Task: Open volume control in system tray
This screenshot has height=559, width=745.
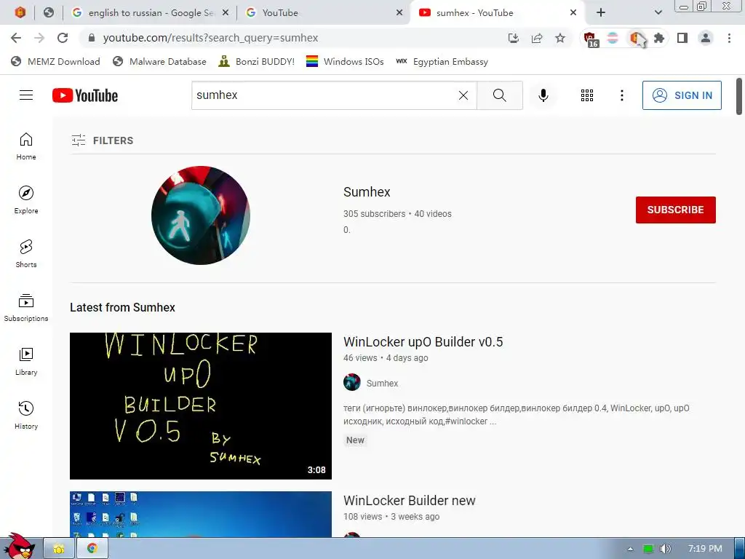Action: tap(665, 549)
